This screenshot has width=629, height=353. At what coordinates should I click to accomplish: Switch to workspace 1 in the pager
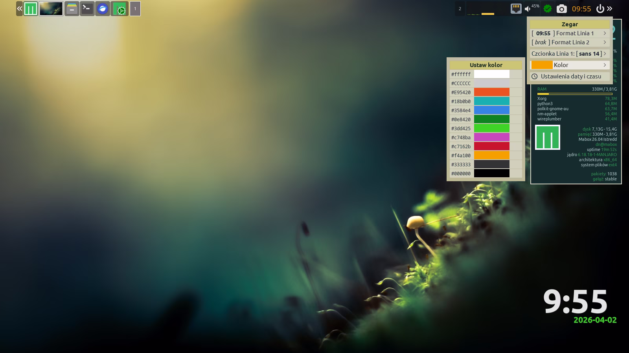(x=135, y=9)
